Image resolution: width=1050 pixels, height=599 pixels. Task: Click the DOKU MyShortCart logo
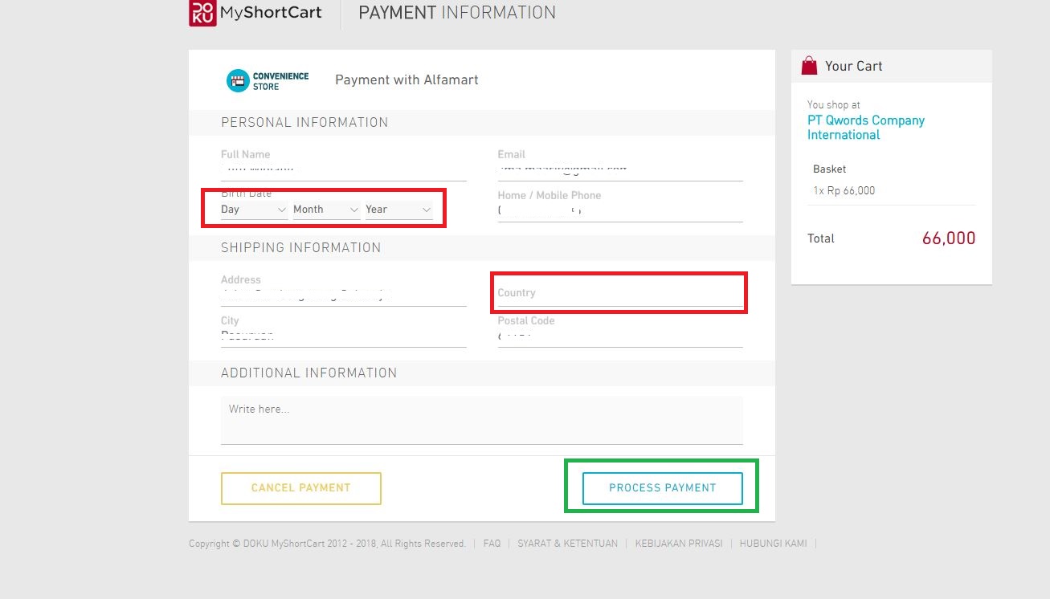pyautogui.click(x=255, y=13)
